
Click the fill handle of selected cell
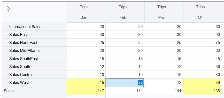pyautogui.click(x=144, y=86)
